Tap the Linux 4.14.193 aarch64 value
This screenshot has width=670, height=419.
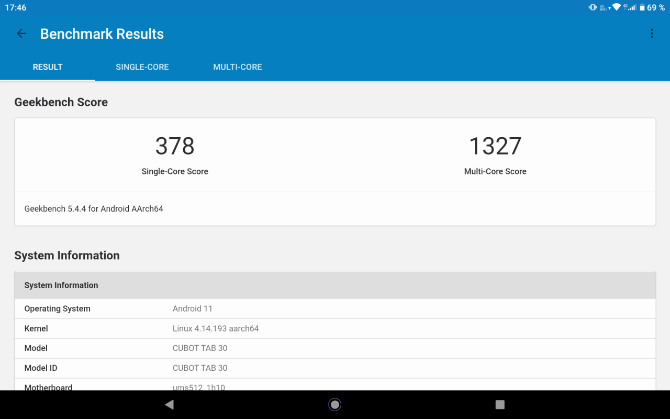[216, 328]
